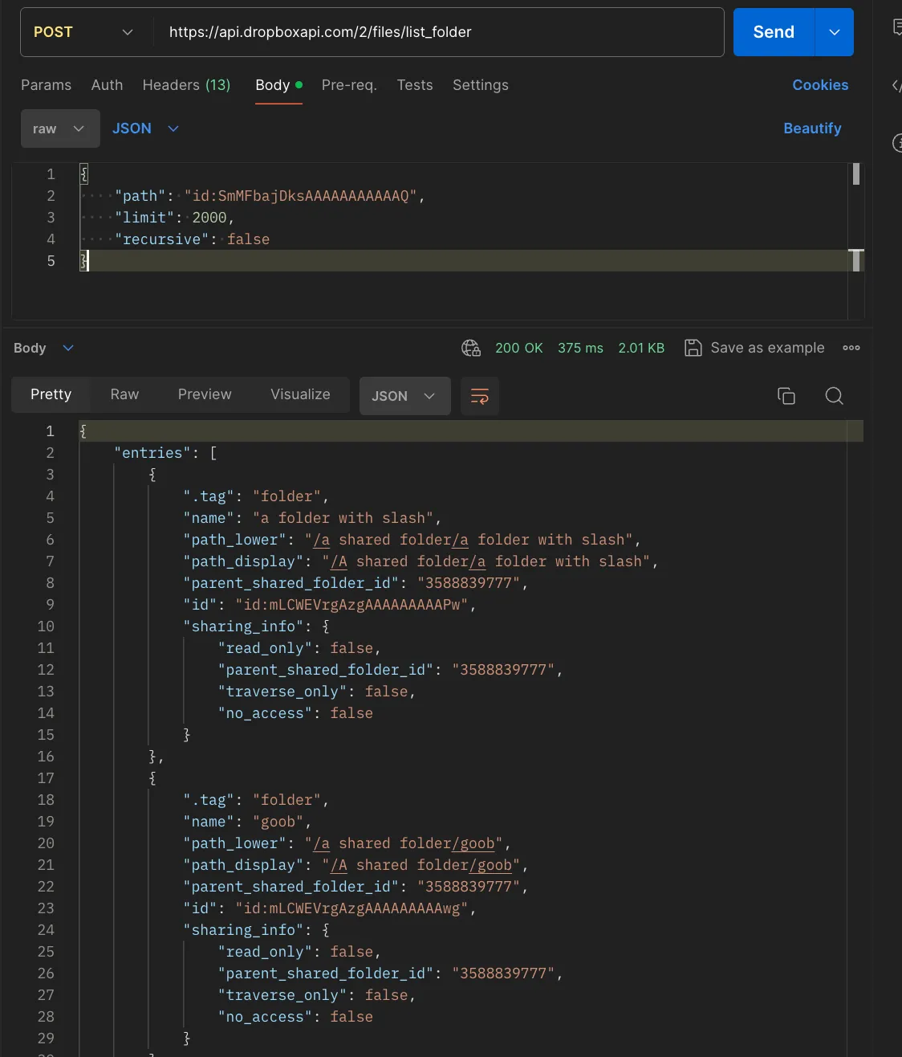Click the path_display "/A shared folder/goob" value
The width and height of the screenshot is (902, 1057).
[x=421, y=865]
